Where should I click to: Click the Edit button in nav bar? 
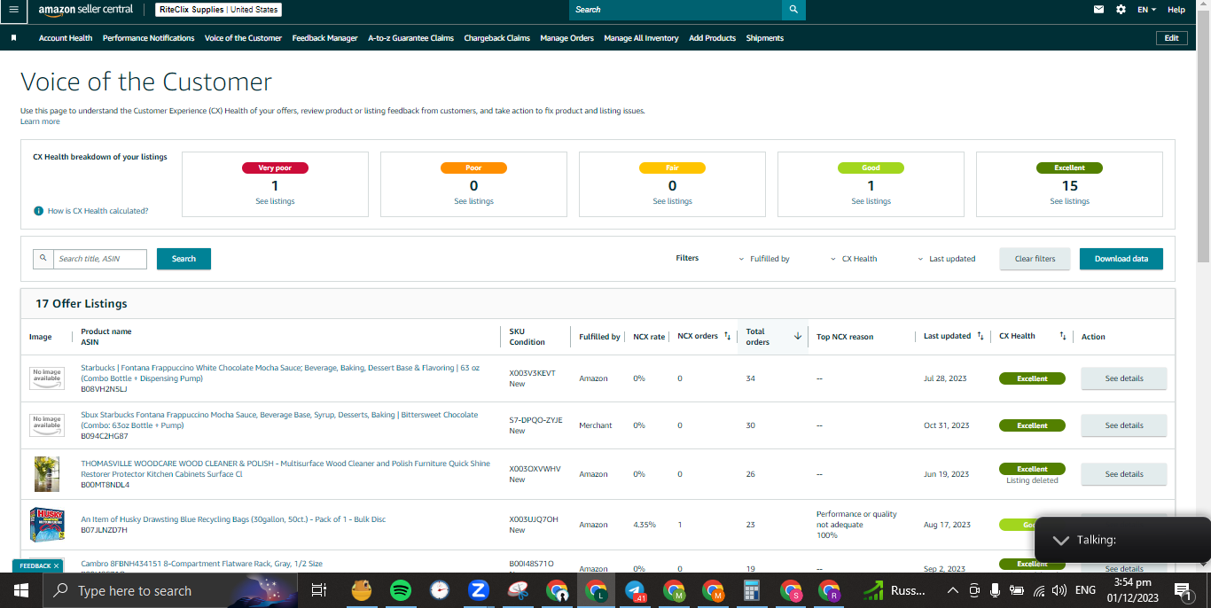1171,38
